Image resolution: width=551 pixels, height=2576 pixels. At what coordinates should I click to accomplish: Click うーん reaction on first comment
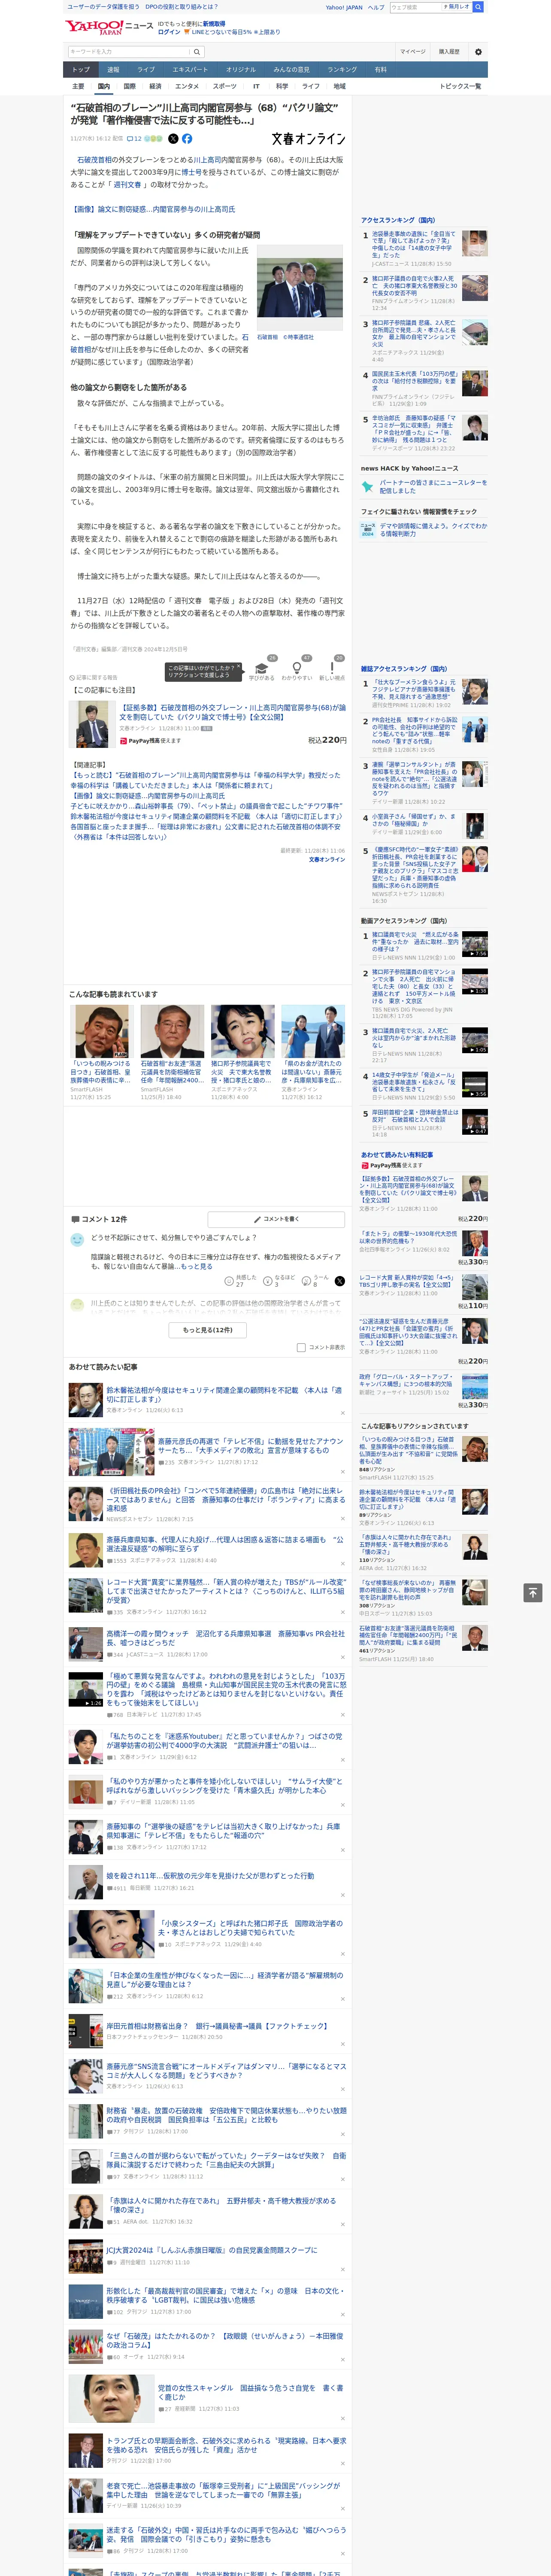316,1281
